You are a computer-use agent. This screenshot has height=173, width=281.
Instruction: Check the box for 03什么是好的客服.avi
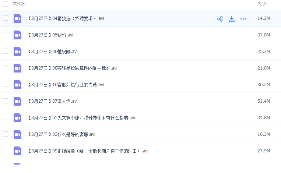pos(6,134)
